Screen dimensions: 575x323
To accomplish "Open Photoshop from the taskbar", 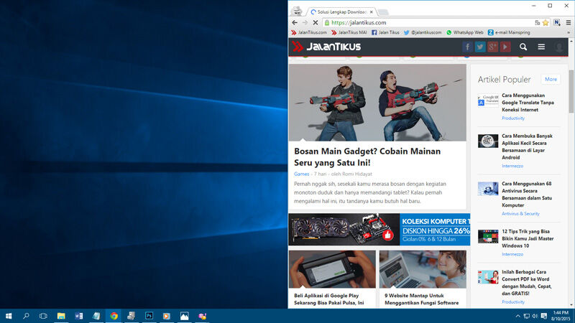I will click(149, 316).
